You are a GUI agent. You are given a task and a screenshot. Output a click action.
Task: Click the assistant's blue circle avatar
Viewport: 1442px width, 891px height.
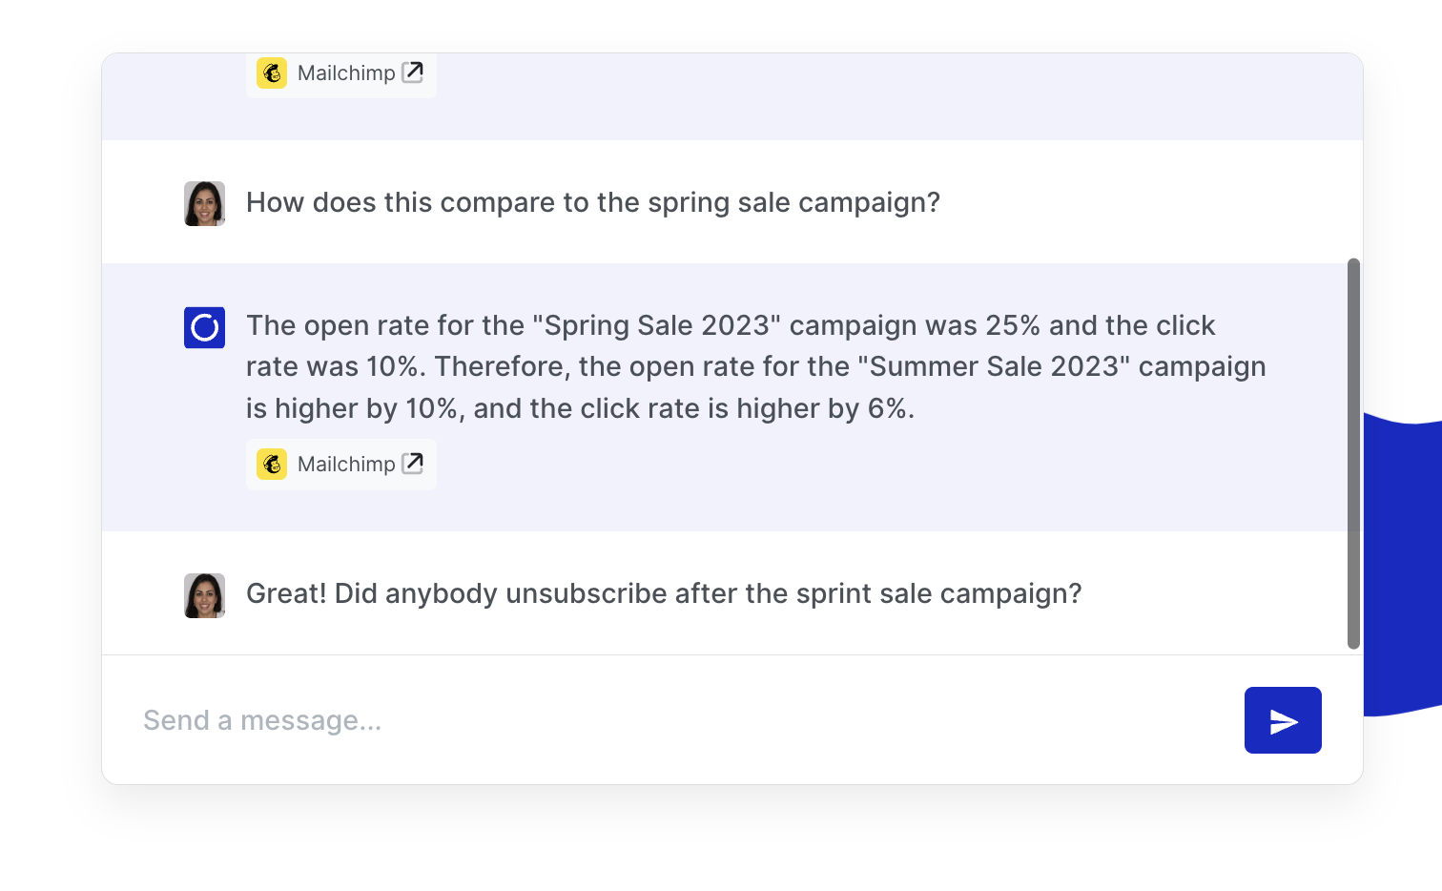point(204,327)
